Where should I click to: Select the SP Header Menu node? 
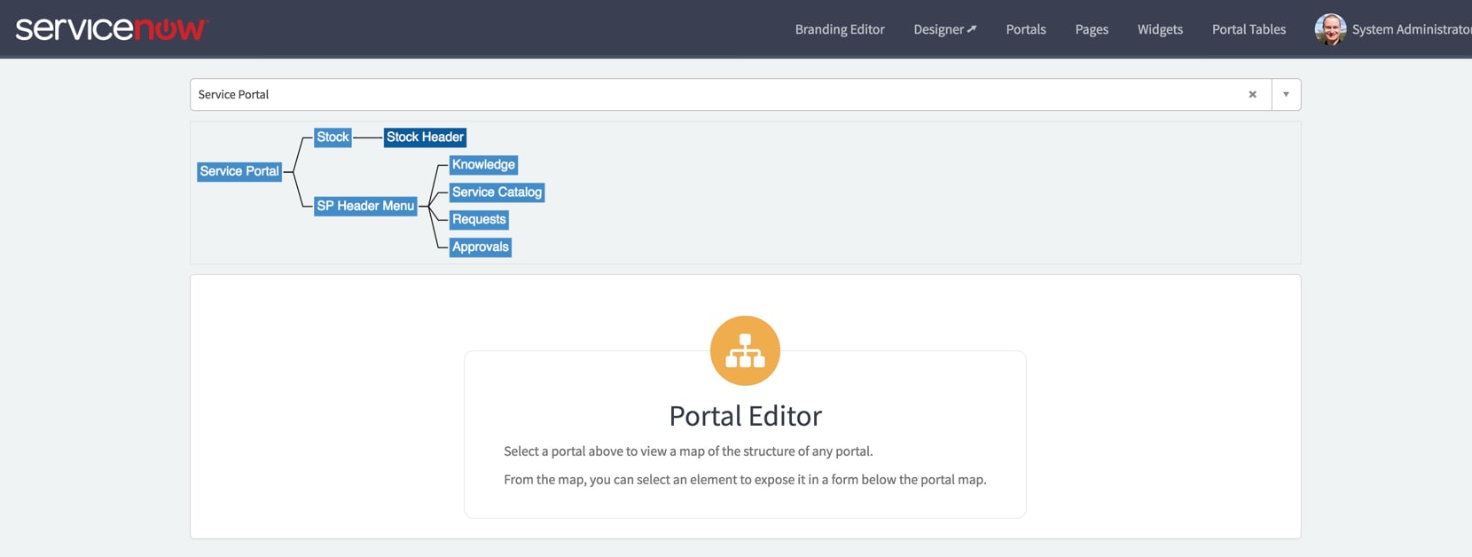coord(365,206)
